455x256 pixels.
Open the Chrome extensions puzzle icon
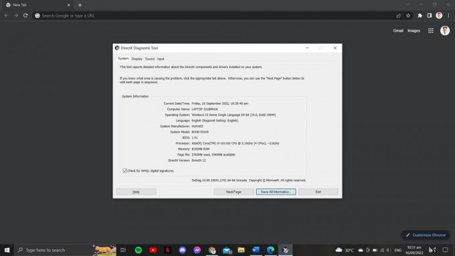tap(420, 15)
